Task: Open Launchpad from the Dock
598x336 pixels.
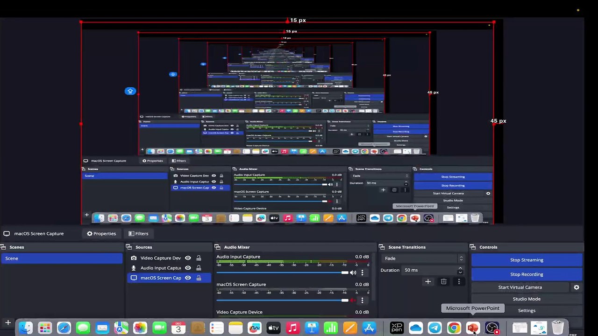Action: 45,328
